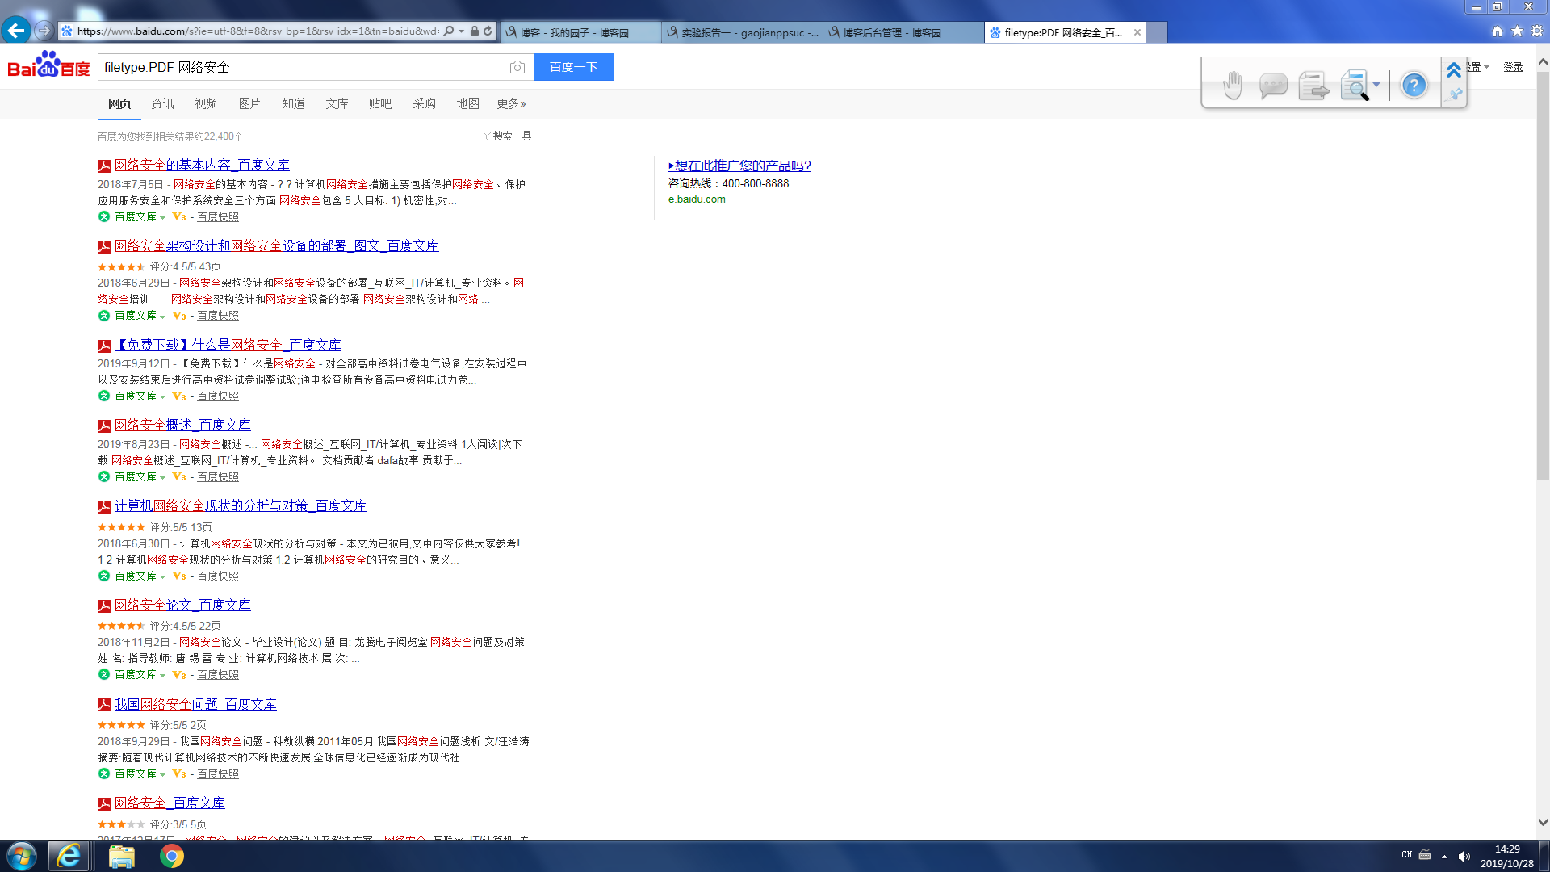Expand the 更多» categories menu
This screenshot has width=1550, height=872.
click(x=510, y=103)
